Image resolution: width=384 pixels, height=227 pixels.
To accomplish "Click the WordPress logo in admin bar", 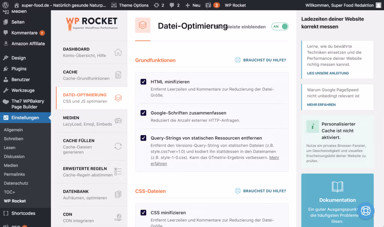I will click(x=5, y=5).
